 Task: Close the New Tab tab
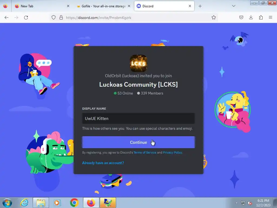coord(68,6)
